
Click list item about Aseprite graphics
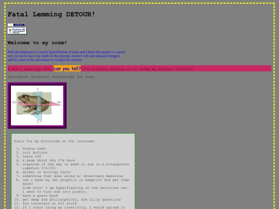pyautogui.click(x=76, y=186)
